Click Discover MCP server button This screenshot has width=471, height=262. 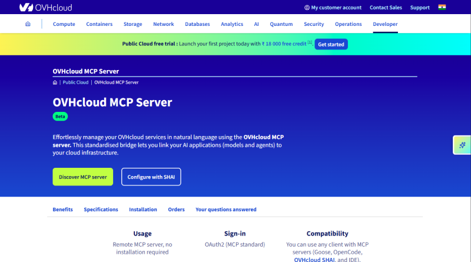(83, 177)
